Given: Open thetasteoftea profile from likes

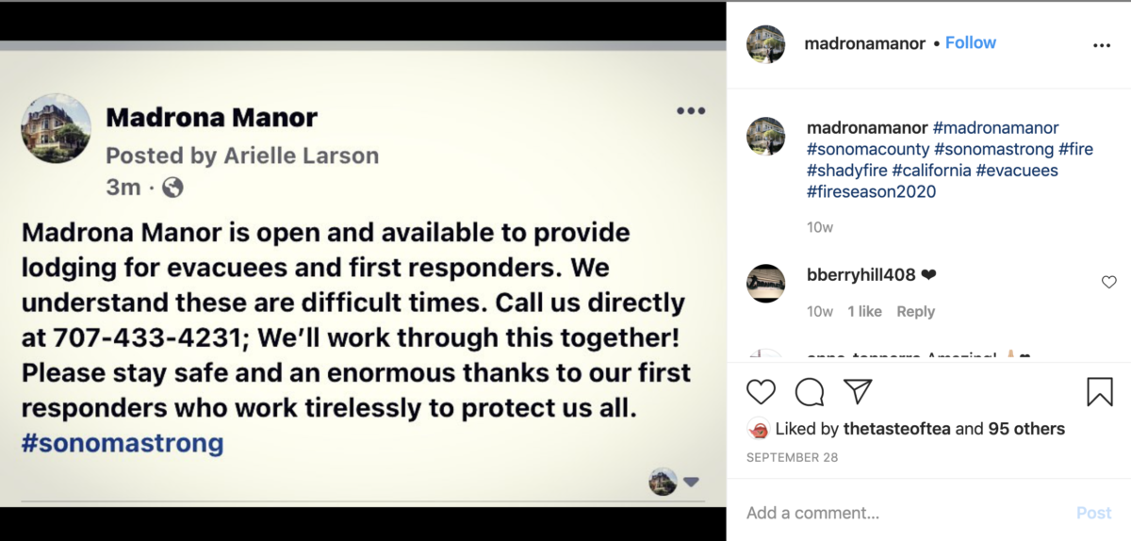Looking at the screenshot, I should (x=897, y=429).
